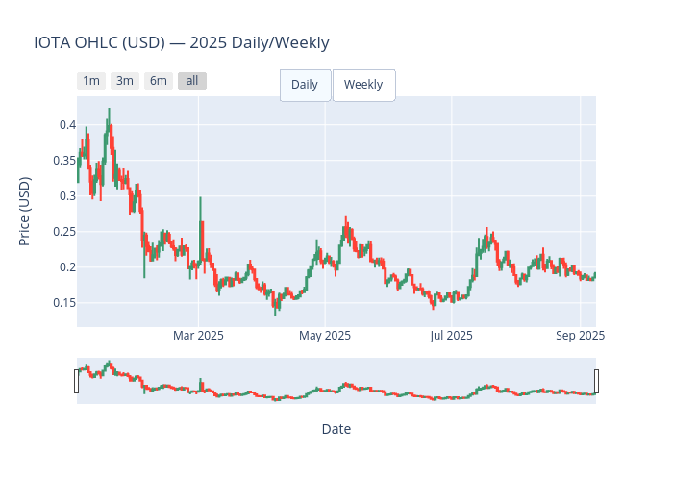The height and width of the screenshot is (481, 673).
Task: Click the tall spike candle at Mar 2025
Action: (200, 232)
